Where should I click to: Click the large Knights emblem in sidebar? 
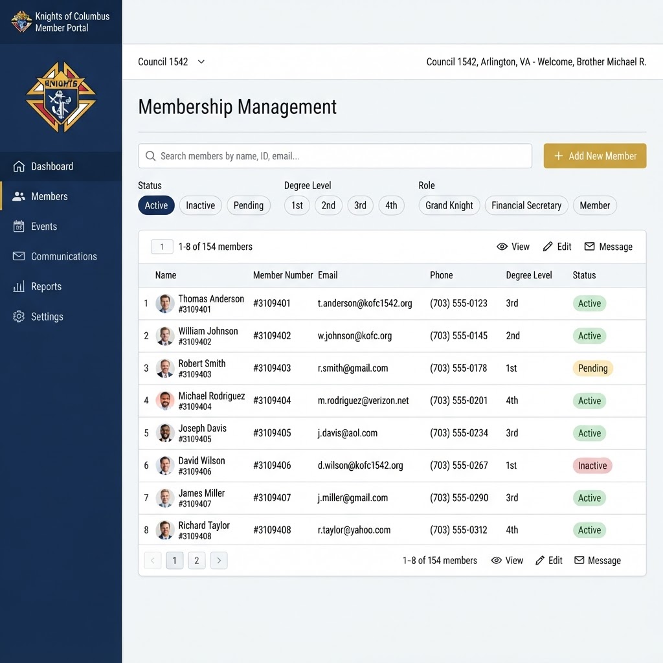point(62,97)
